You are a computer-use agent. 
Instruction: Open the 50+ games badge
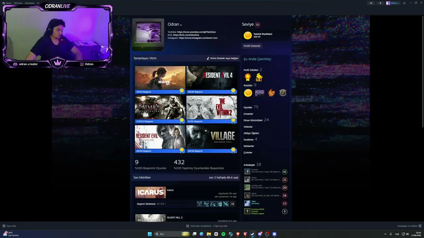click(260, 93)
